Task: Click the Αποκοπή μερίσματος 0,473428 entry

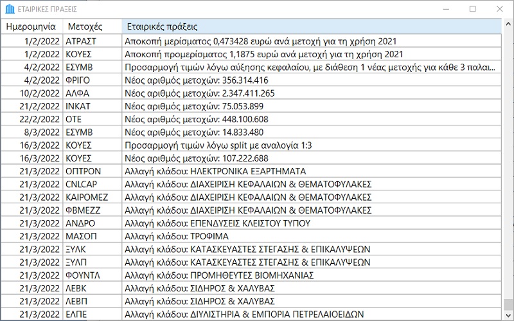Action: [312, 41]
